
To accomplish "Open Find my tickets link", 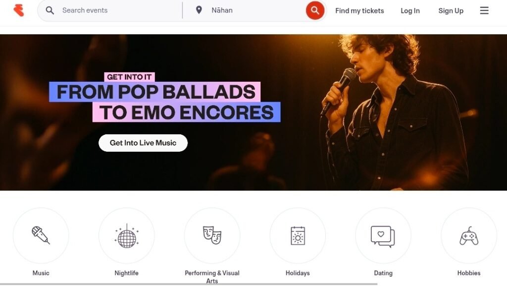I will click(x=359, y=11).
